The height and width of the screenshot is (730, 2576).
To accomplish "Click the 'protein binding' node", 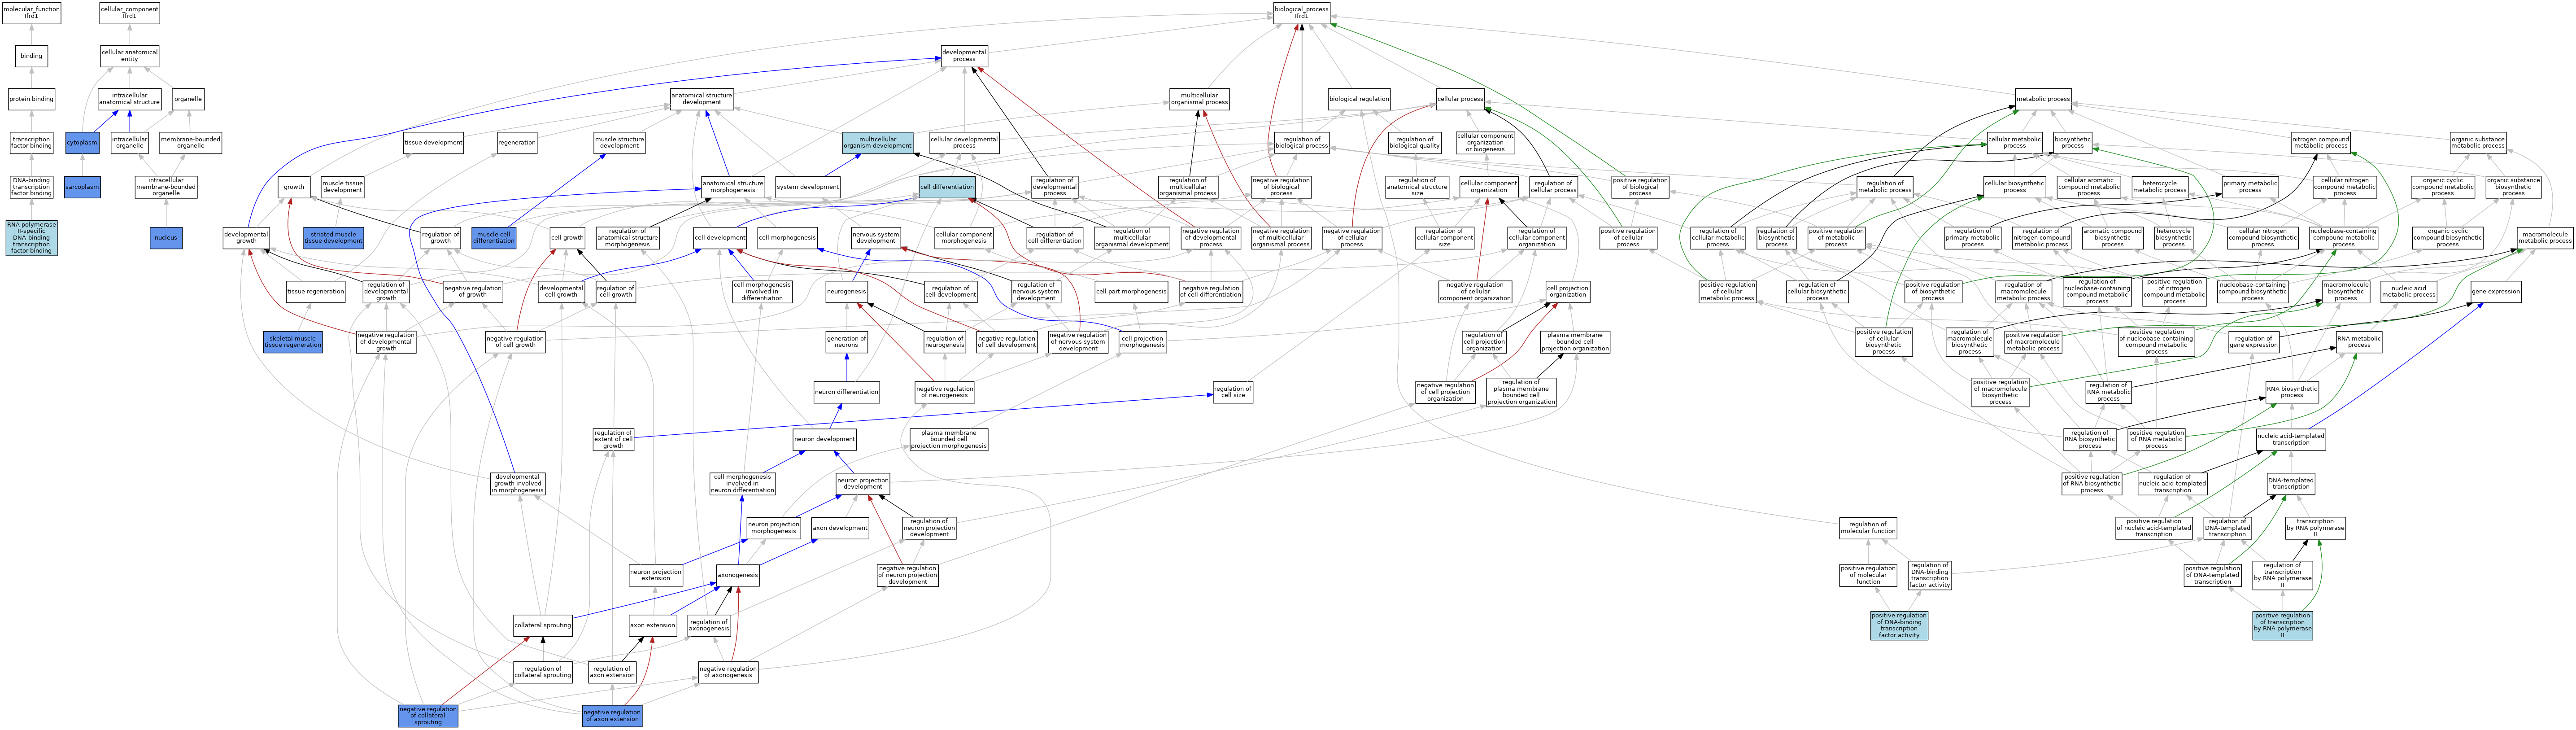I will 31,99.
